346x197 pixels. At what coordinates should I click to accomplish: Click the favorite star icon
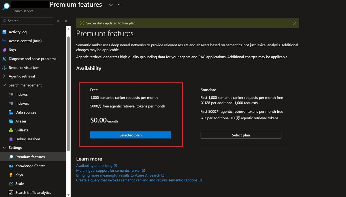click(x=111, y=5)
